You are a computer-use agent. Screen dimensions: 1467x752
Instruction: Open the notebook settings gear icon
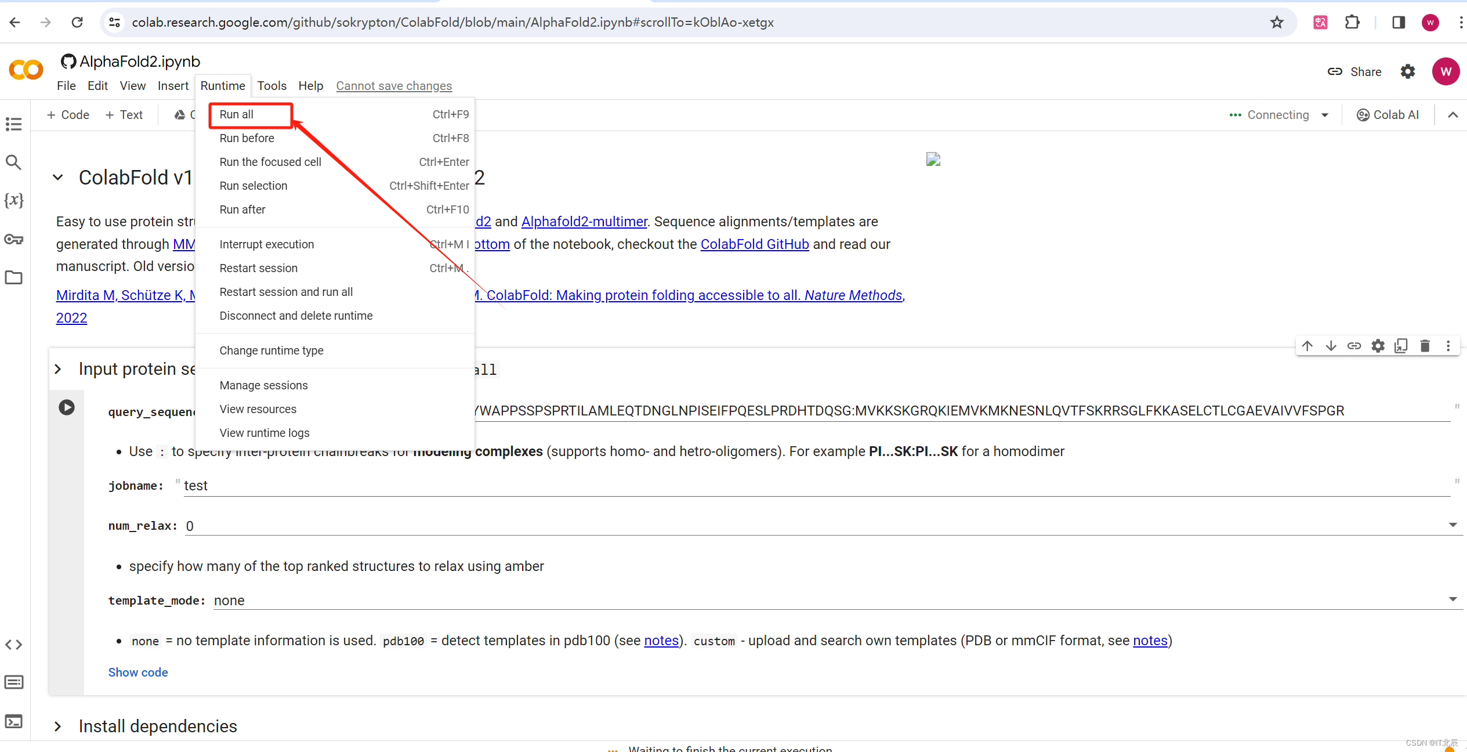tap(1408, 72)
